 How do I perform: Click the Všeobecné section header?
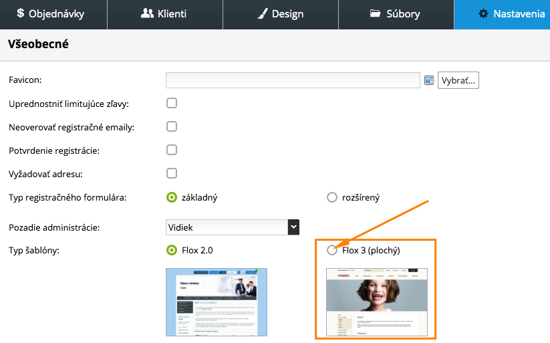[x=38, y=45]
